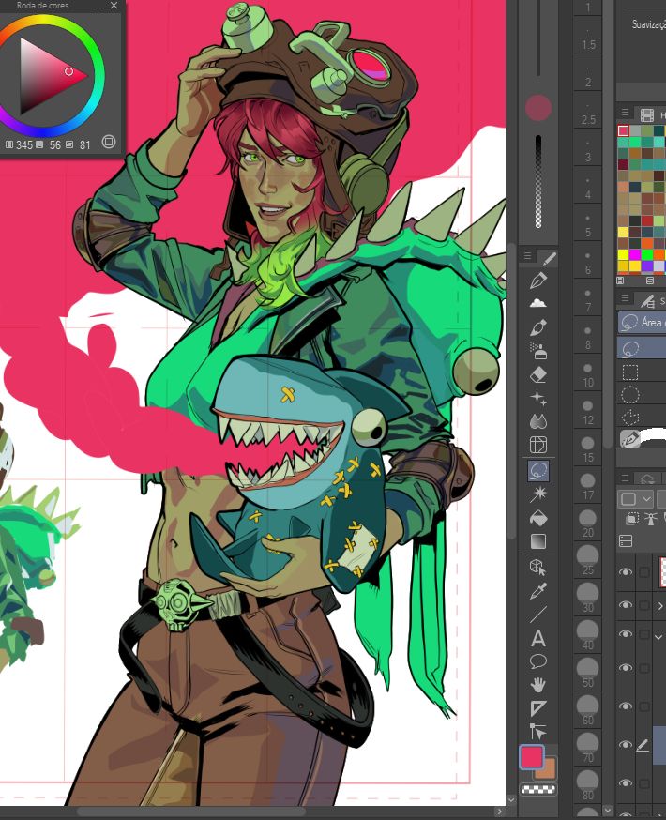Select the Pen tool in toolbar
The width and height of the screenshot is (666, 820).
coord(538,280)
